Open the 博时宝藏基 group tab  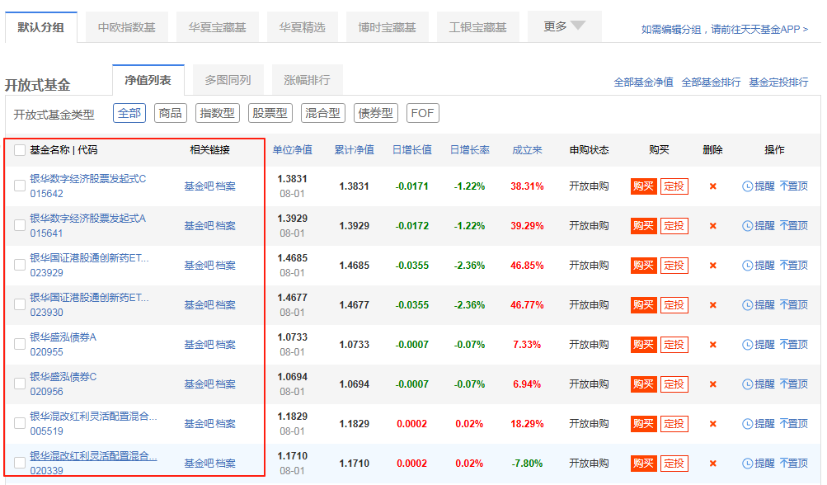pyautogui.click(x=388, y=27)
